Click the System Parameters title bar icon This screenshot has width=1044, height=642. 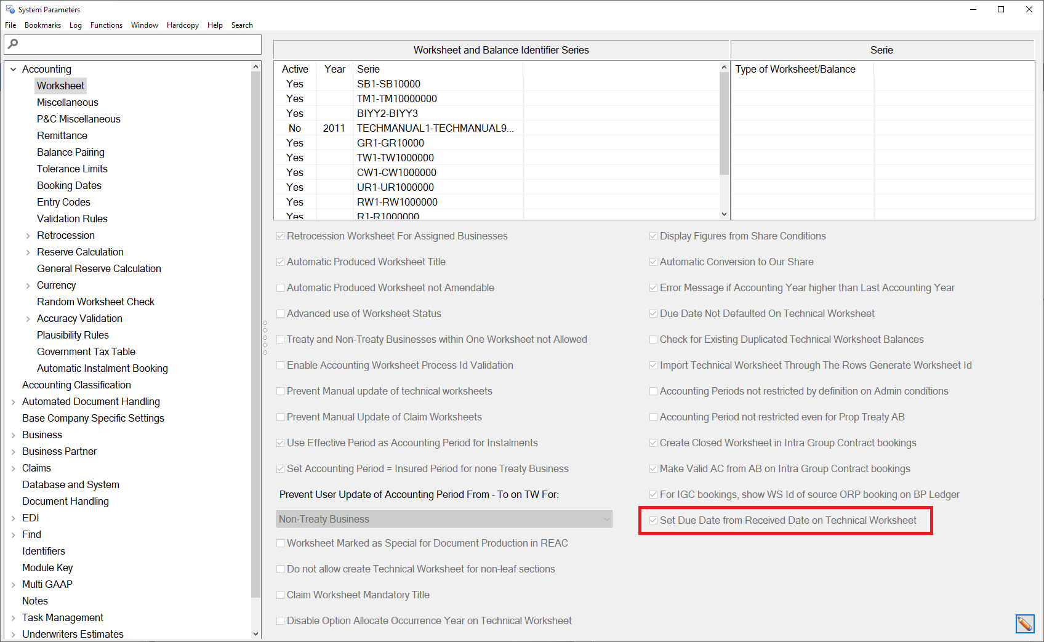(x=10, y=9)
